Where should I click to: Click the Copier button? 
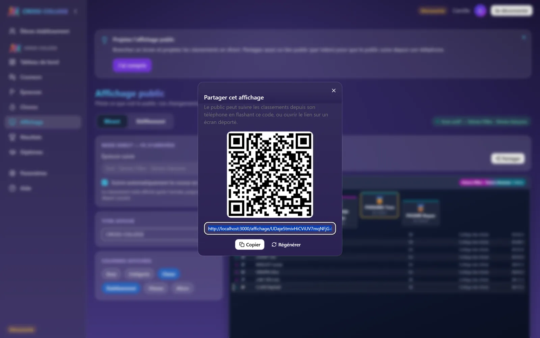(250, 245)
